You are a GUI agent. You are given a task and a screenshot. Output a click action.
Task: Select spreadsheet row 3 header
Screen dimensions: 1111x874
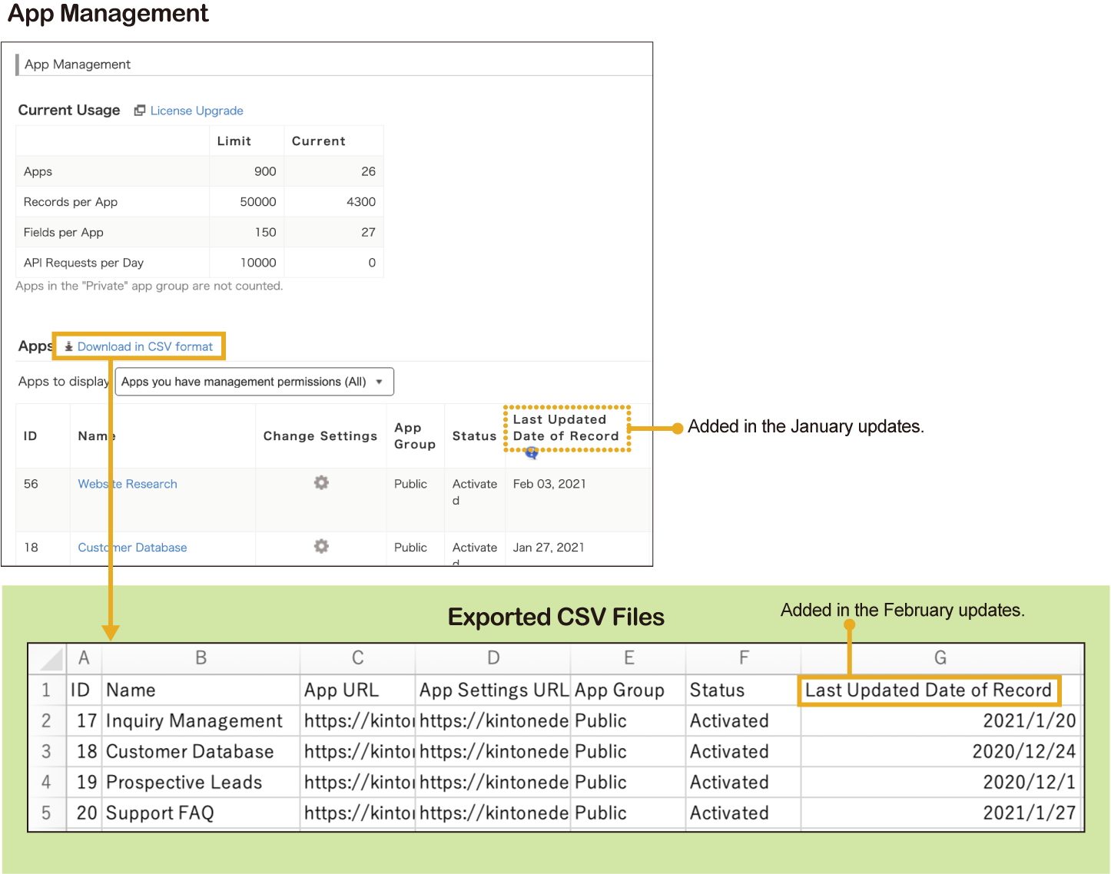pos(46,751)
